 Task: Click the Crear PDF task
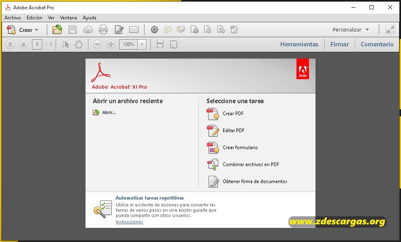(x=225, y=114)
